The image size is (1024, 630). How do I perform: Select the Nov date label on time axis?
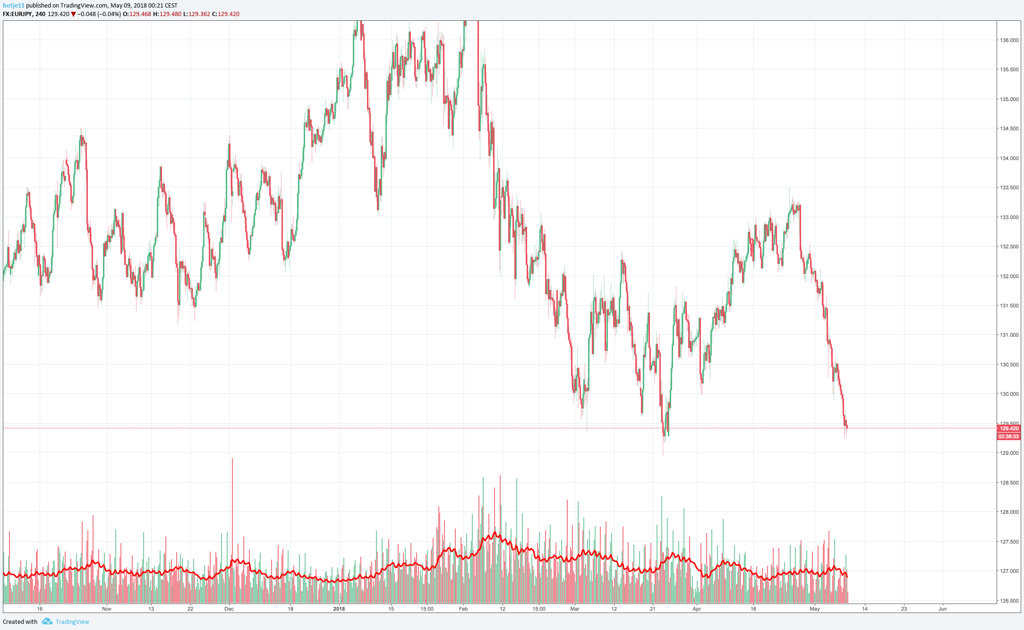pos(107,609)
